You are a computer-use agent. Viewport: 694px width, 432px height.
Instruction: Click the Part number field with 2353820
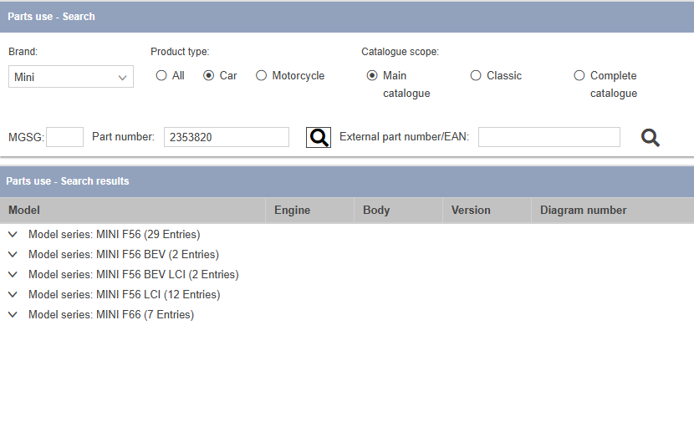click(x=226, y=137)
